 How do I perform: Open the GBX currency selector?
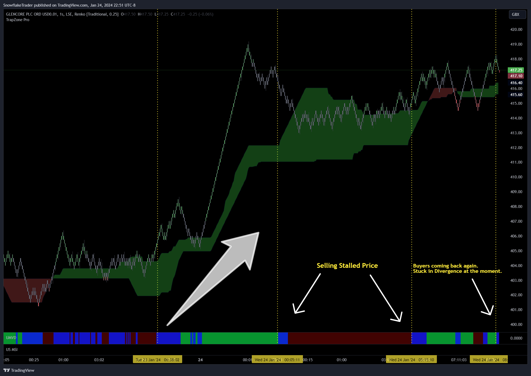coord(517,15)
